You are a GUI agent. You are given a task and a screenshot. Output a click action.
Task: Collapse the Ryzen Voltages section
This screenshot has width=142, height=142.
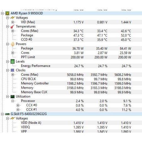(8, 18)
